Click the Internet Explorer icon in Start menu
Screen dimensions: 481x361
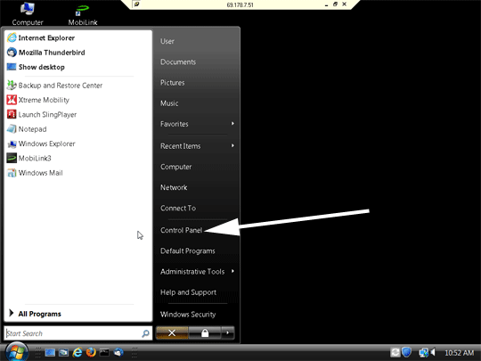click(x=12, y=37)
